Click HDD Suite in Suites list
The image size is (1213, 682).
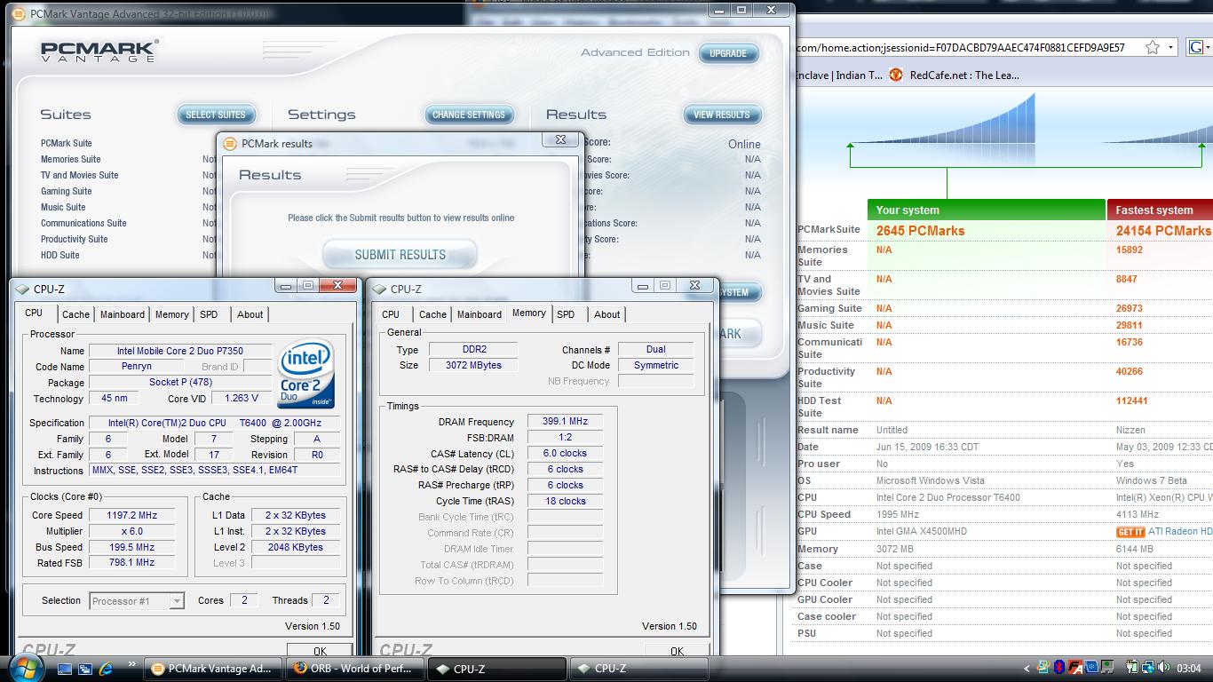pyautogui.click(x=60, y=255)
